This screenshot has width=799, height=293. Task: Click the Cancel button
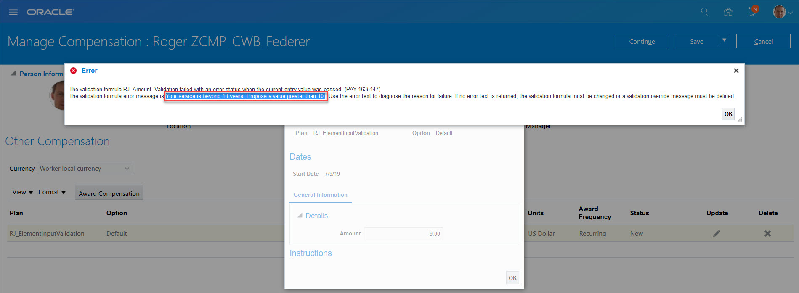763,41
